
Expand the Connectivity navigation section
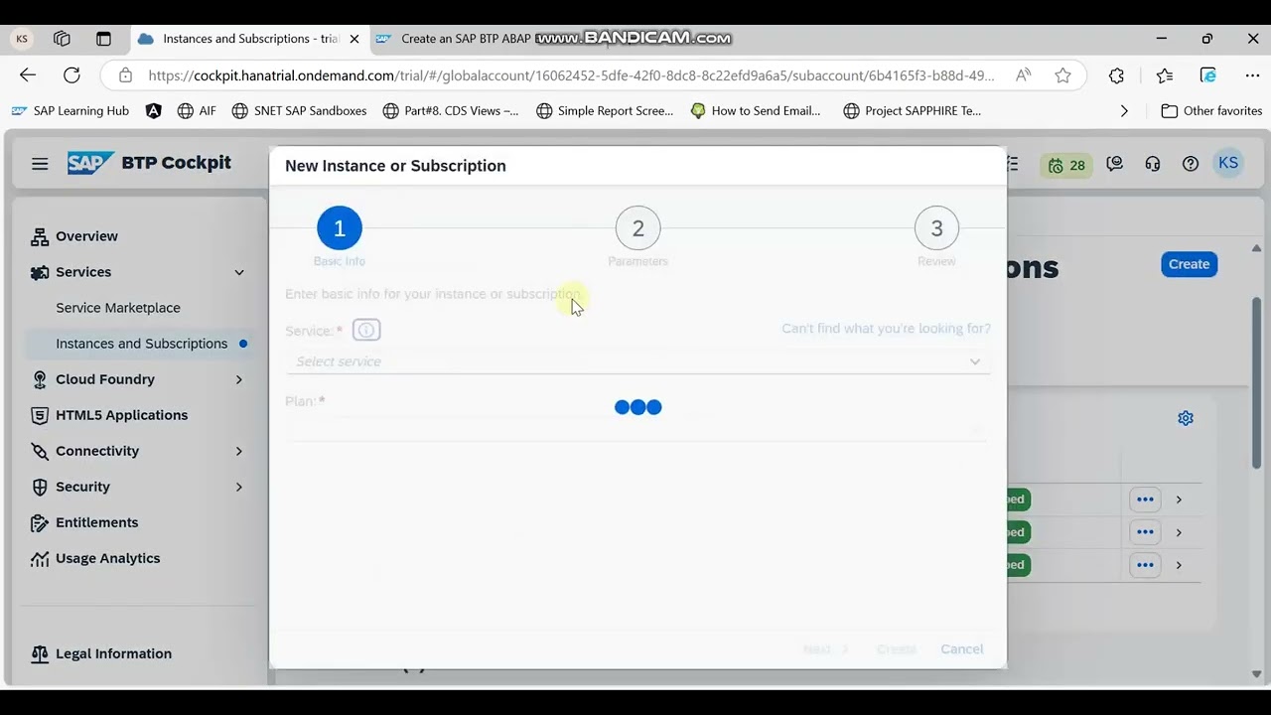[239, 451]
